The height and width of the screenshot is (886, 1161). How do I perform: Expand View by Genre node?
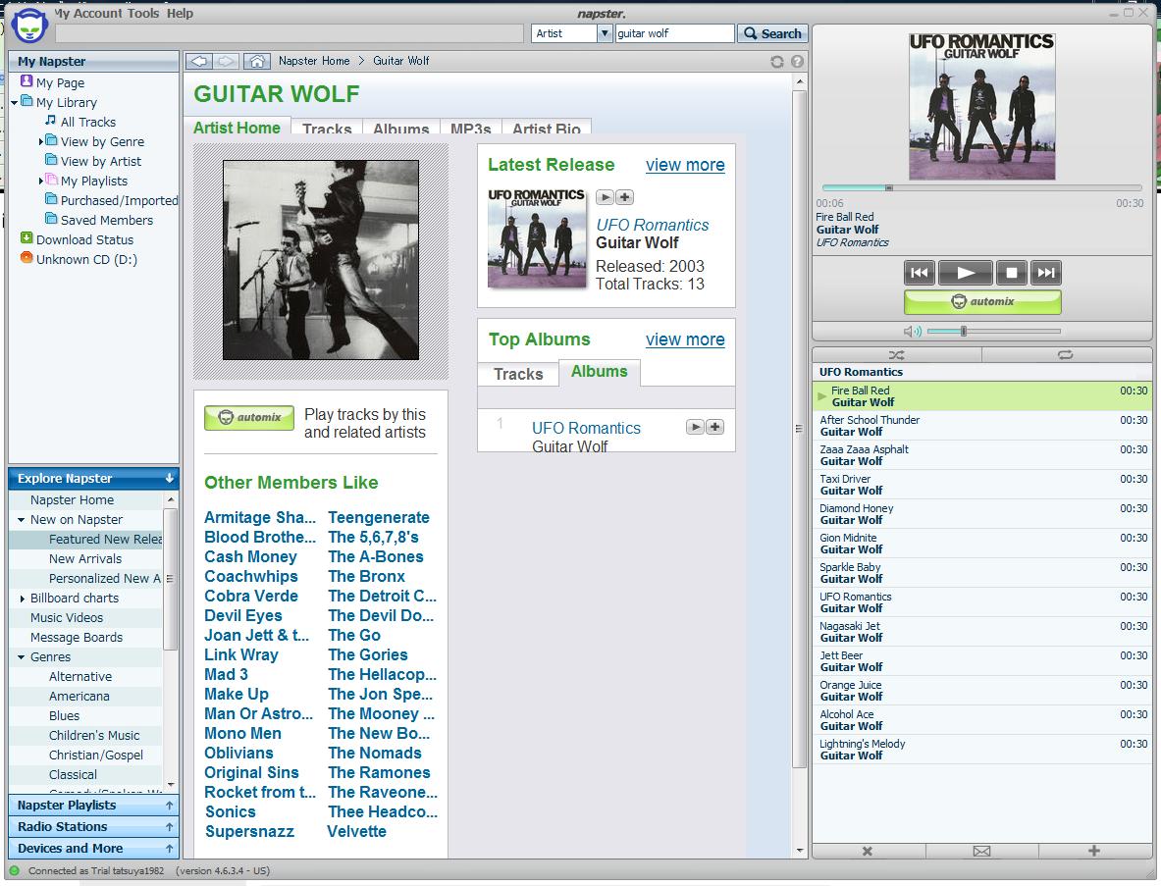[x=40, y=141]
